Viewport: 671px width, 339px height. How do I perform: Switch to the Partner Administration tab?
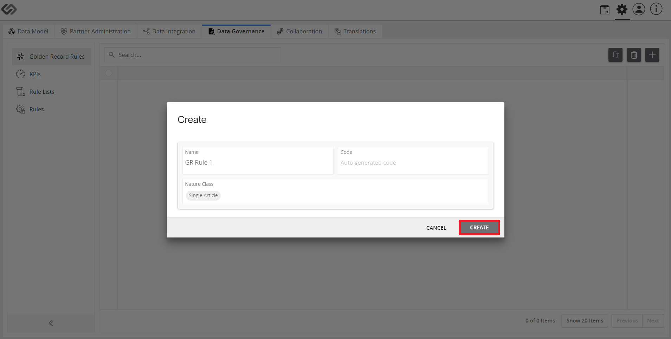point(96,31)
